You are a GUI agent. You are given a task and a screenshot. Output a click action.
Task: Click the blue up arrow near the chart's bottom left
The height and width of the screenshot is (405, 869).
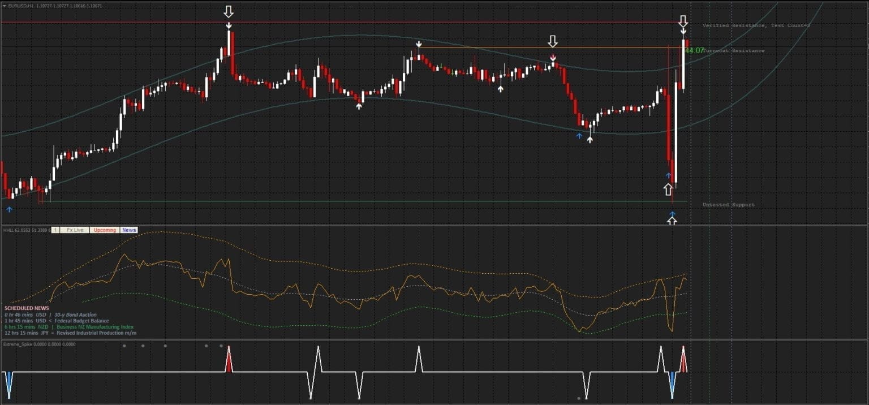[9, 209]
